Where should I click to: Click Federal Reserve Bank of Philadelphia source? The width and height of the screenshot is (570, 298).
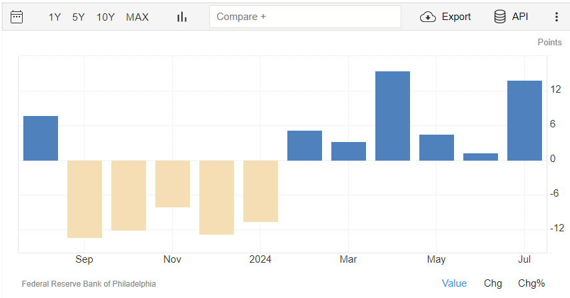pyautogui.click(x=89, y=284)
